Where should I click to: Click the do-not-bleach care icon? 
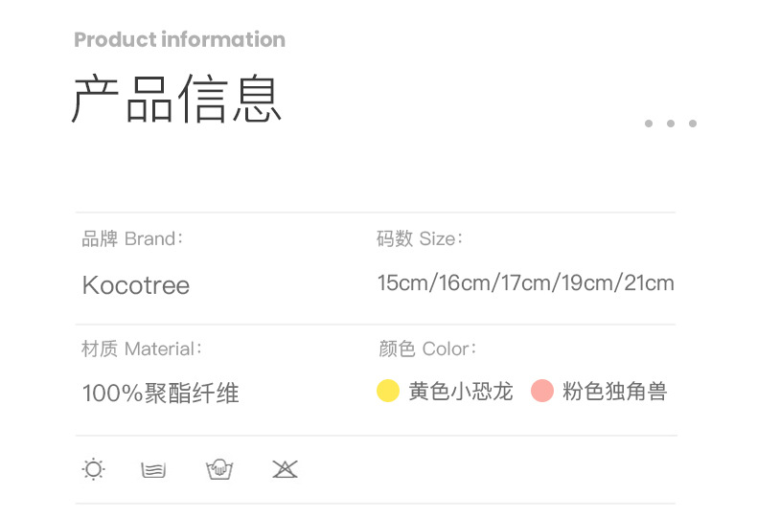[285, 469]
